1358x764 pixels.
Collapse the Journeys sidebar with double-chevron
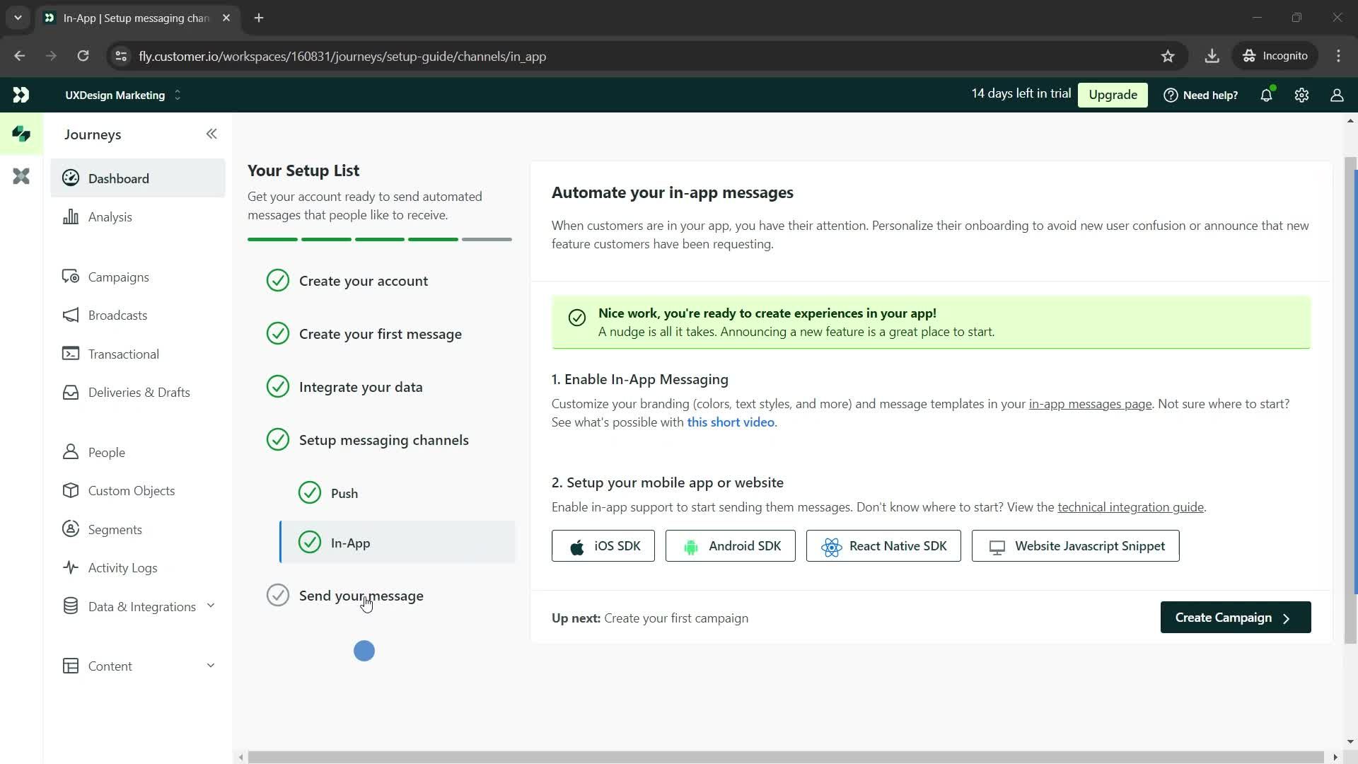[x=211, y=134]
